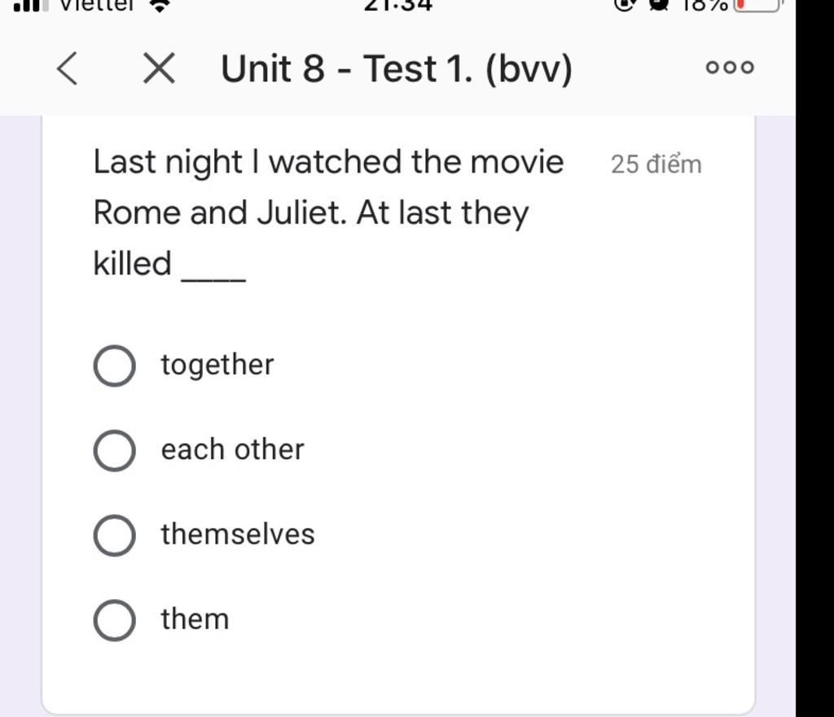Tap the 'themselves' answer label

click(238, 534)
